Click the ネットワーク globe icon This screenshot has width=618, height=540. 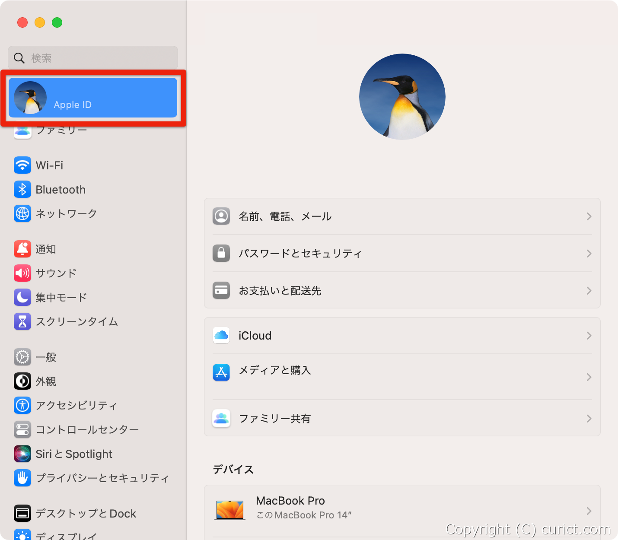click(22, 213)
